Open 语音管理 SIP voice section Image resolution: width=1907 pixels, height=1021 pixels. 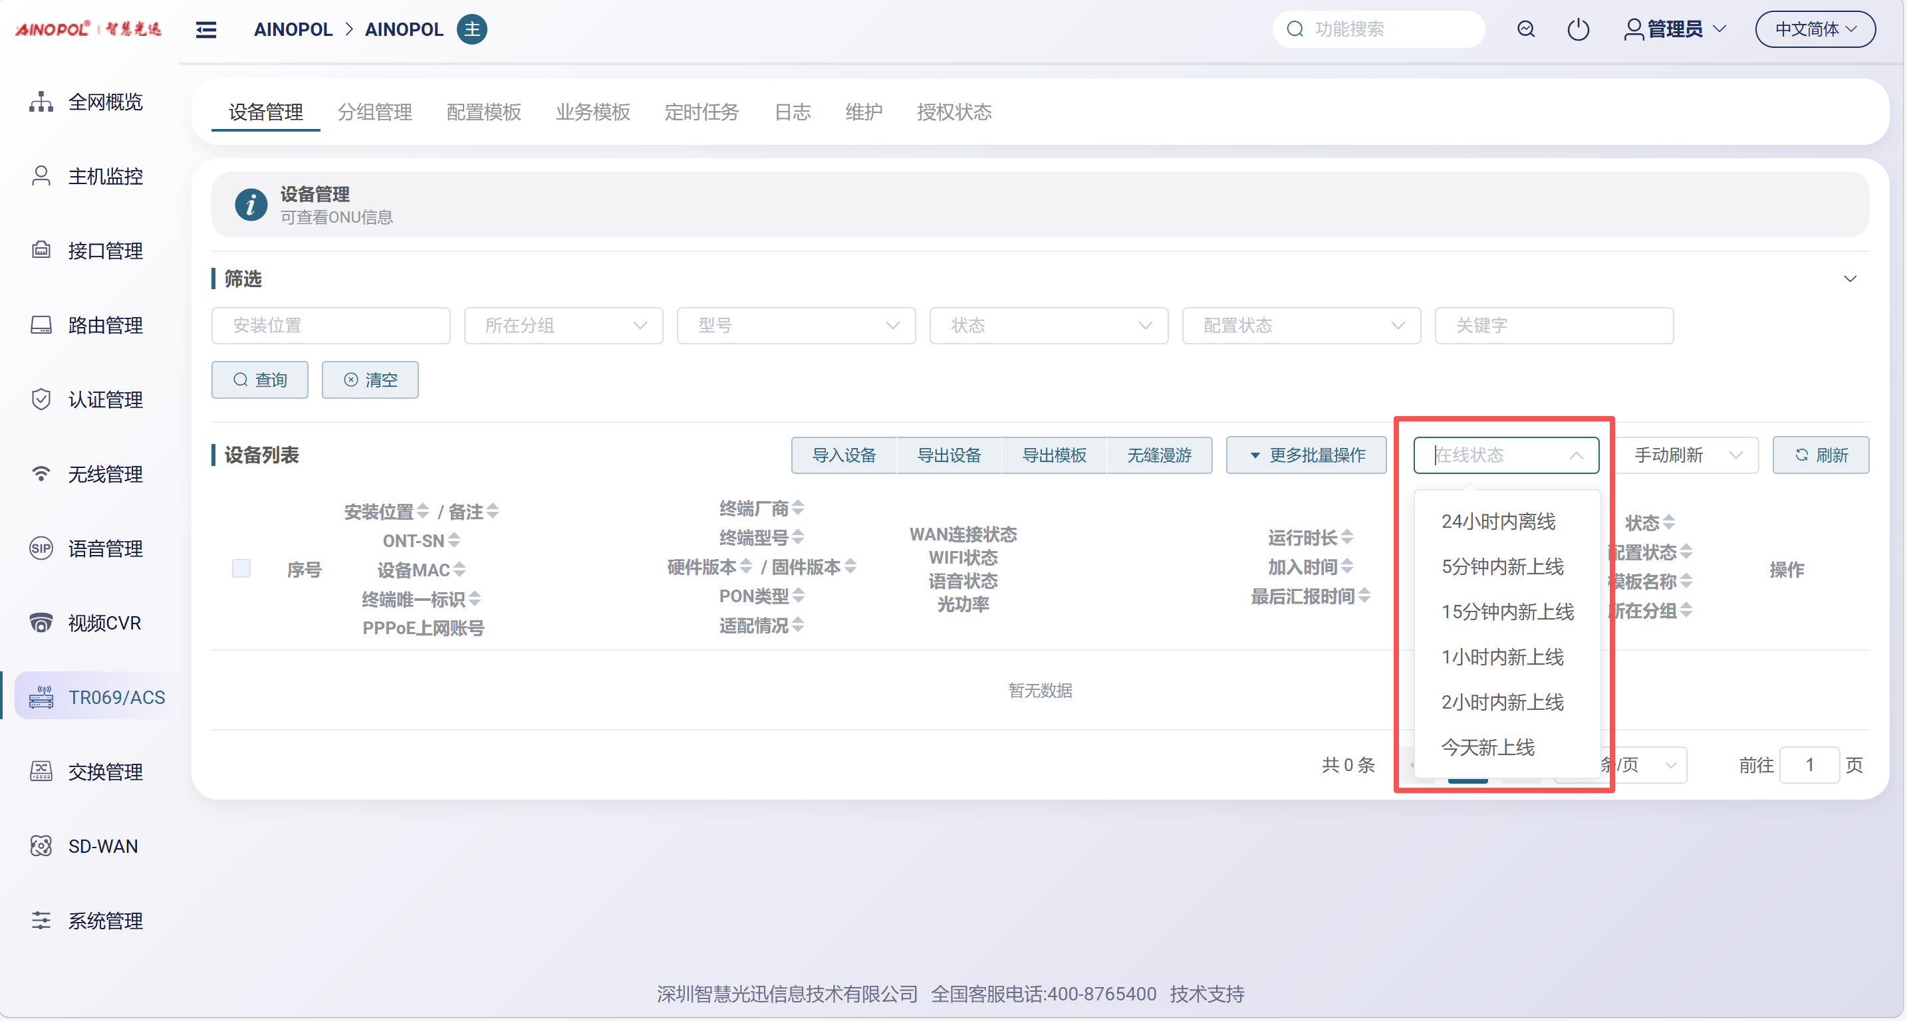(x=104, y=549)
